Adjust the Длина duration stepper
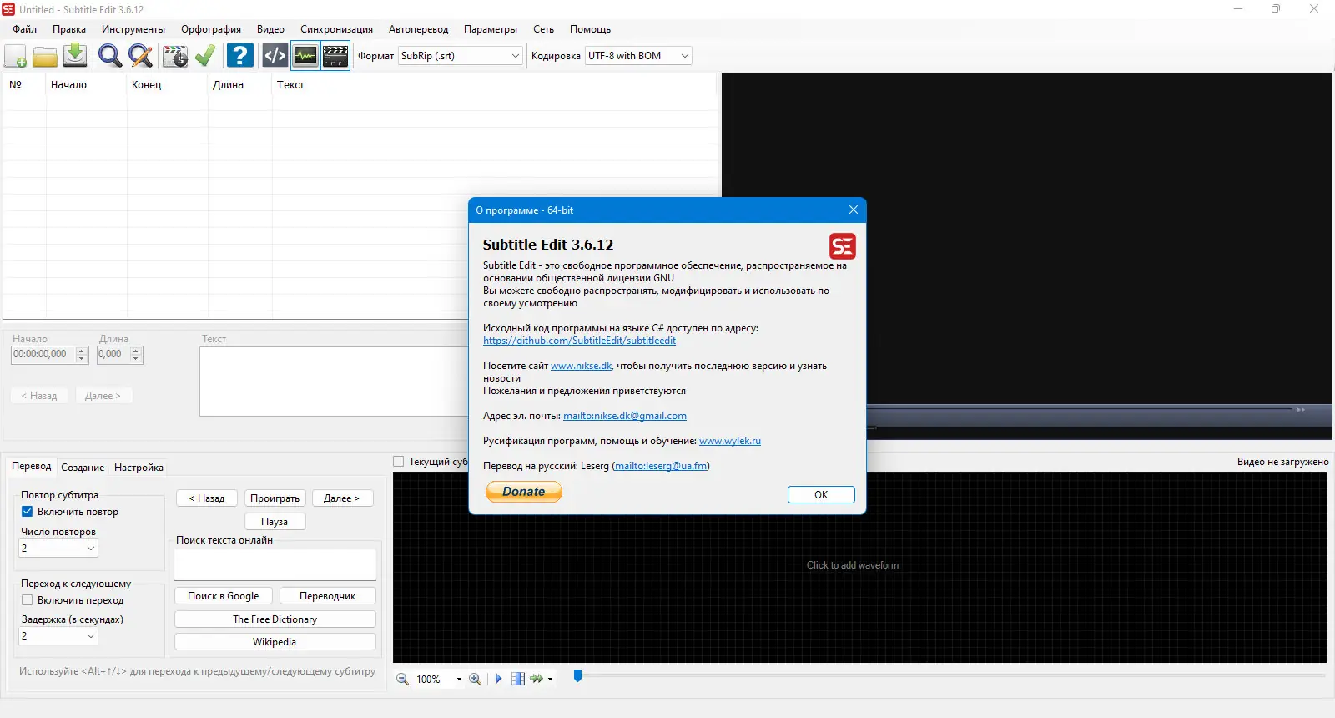Screen dimensions: 1335x718 click(137, 354)
